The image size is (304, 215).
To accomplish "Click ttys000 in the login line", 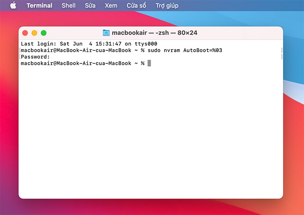I will (146, 44).
